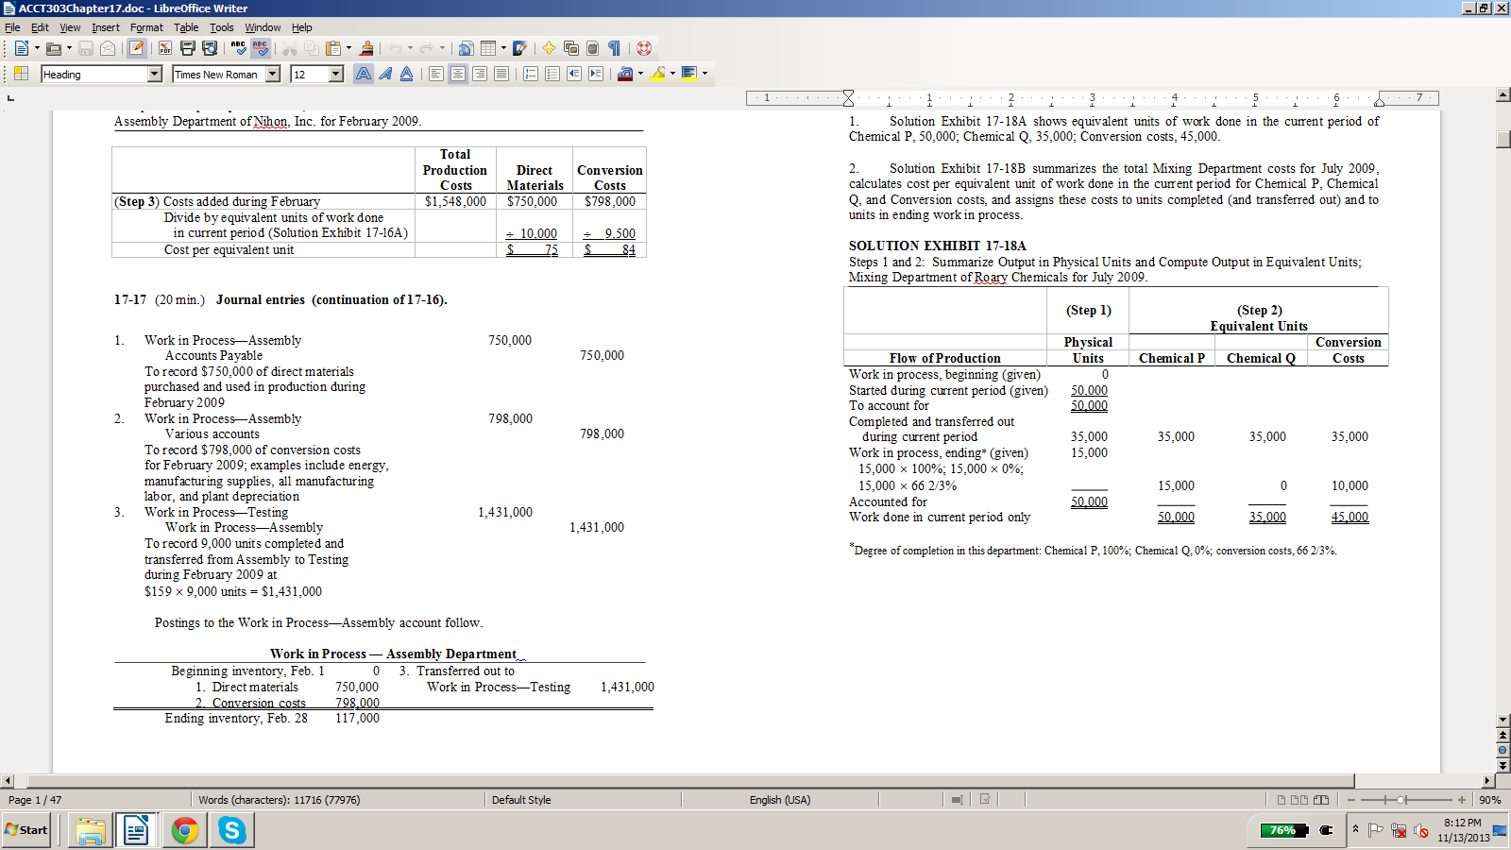Open the Table menu

[x=186, y=27]
